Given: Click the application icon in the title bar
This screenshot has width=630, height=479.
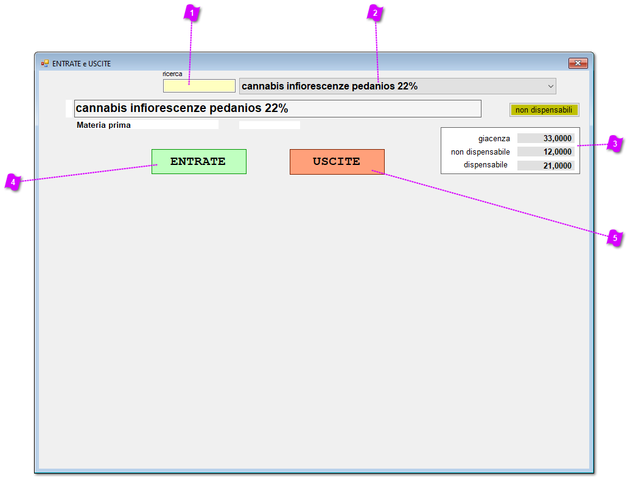Looking at the screenshot, I should (44, 63).
